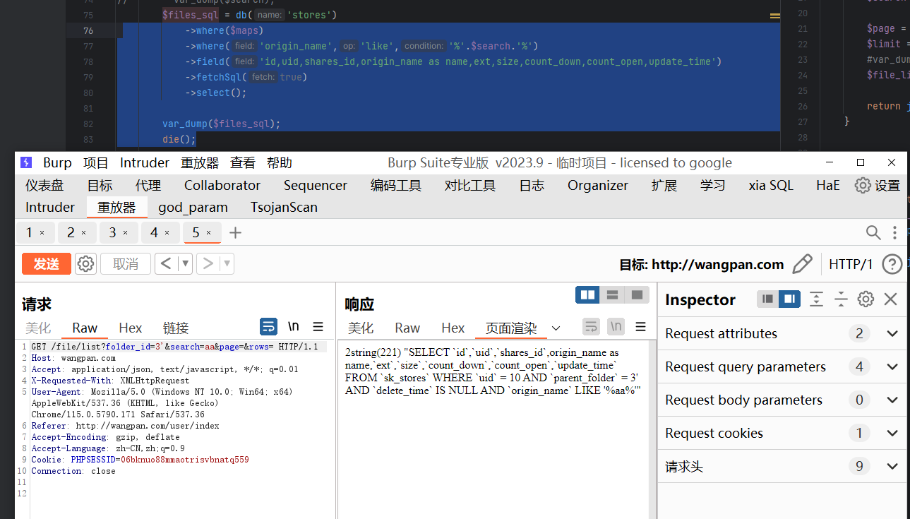Click the Burp Suite lightning logo icon
The image size is (910, 519).
click(26, 162)
